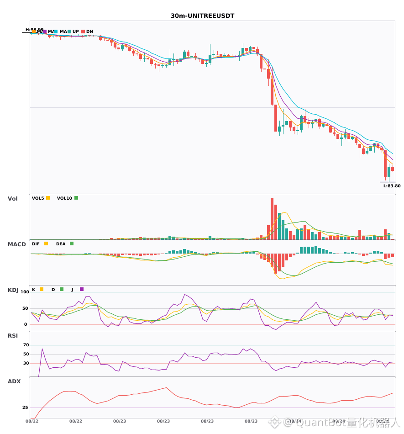The height and width of the screenshot is (434, 404).
Task: Click the yellow DIF legend swatch
Action: 46,243
